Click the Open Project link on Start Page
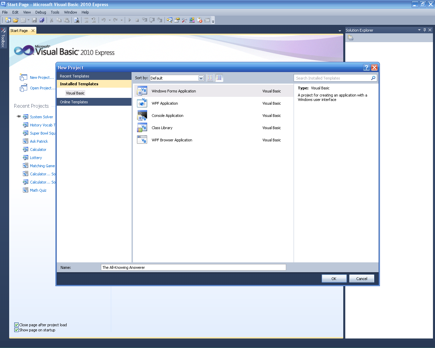Image resolution: width=435 pixels, height=348 pixels. point(42,88)
